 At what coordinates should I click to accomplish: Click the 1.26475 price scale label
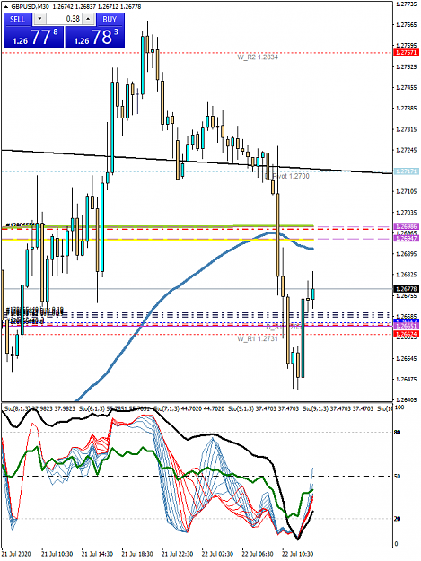(407, 380)
